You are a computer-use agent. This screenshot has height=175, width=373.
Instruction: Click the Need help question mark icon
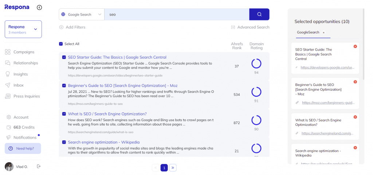click(11, 149)
